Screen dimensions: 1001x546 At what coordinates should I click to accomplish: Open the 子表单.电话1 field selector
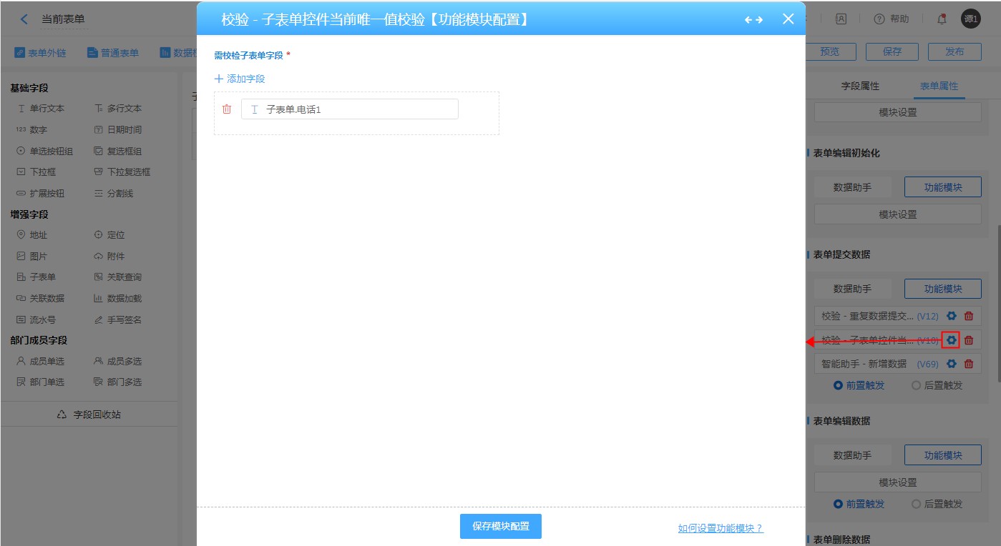pyautogui.click(x=349, y=109)
